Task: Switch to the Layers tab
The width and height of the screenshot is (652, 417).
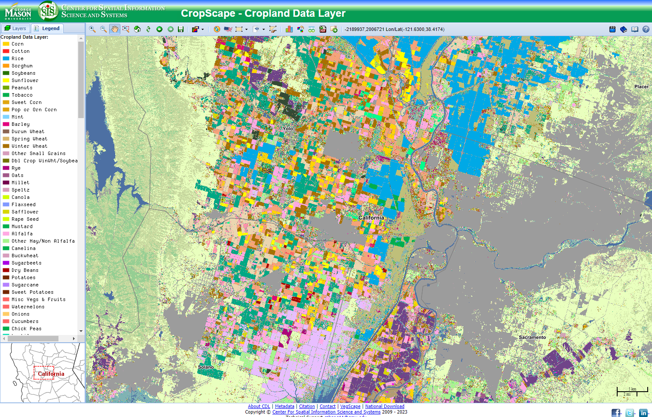Action: (15, 28)
